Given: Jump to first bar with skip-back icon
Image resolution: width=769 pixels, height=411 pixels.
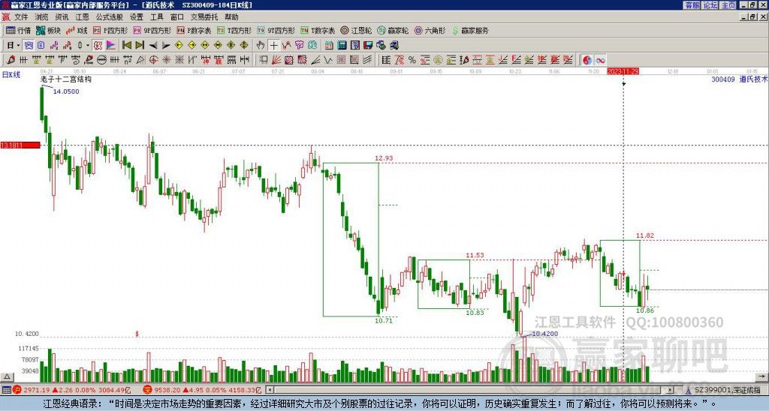Looking at the screenshot, I should [x=127, y=45].
